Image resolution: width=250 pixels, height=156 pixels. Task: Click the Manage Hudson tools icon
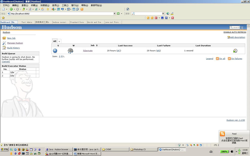tap(4, 43)
